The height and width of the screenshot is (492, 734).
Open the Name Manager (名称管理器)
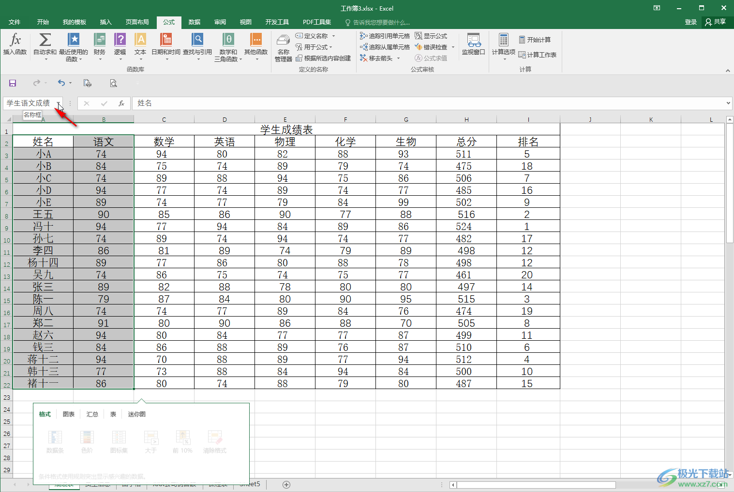tap(284, 47)
